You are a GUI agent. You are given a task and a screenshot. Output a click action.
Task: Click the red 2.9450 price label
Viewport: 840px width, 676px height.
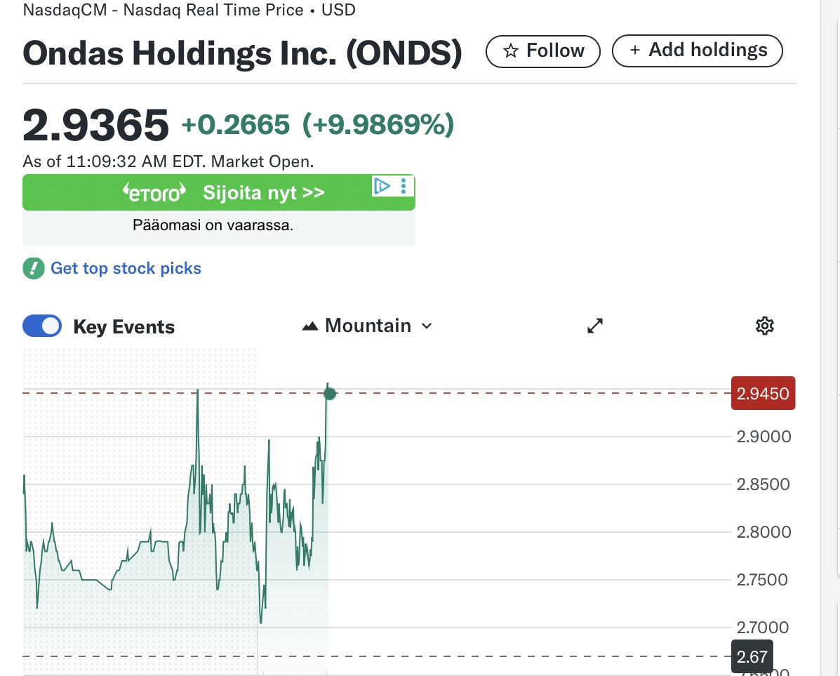[x=763, y=393]
